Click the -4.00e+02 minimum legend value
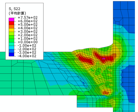138x112 pixels. click(27, 56)
